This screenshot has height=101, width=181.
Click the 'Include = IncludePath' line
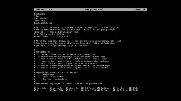point(50,79)
